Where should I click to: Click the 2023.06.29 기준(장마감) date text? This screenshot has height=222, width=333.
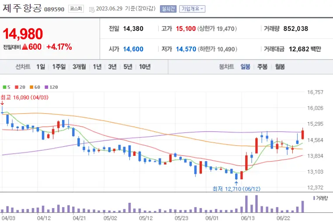click(126, 9)
